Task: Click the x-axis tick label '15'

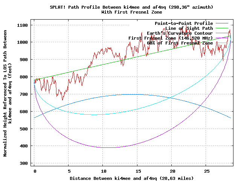Action: coord(138,171)
